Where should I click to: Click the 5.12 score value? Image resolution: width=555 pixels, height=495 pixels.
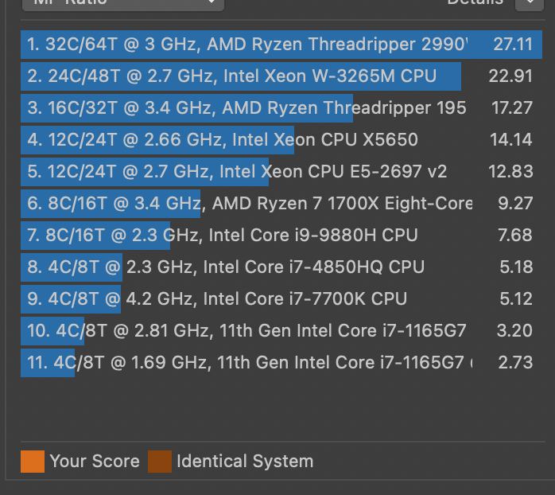[516, 298]
